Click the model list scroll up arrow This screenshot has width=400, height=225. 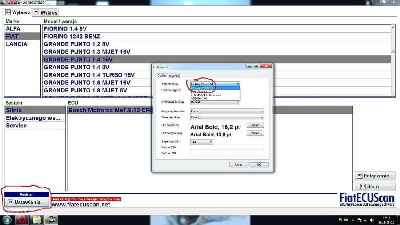point(393,27)
